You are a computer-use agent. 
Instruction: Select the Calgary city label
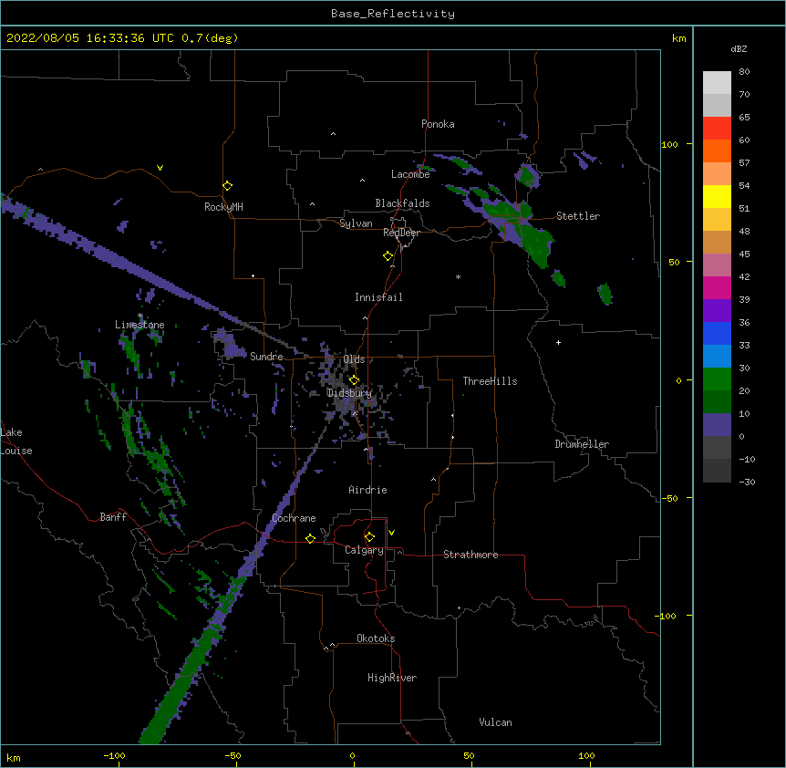(x=364, y=550)
